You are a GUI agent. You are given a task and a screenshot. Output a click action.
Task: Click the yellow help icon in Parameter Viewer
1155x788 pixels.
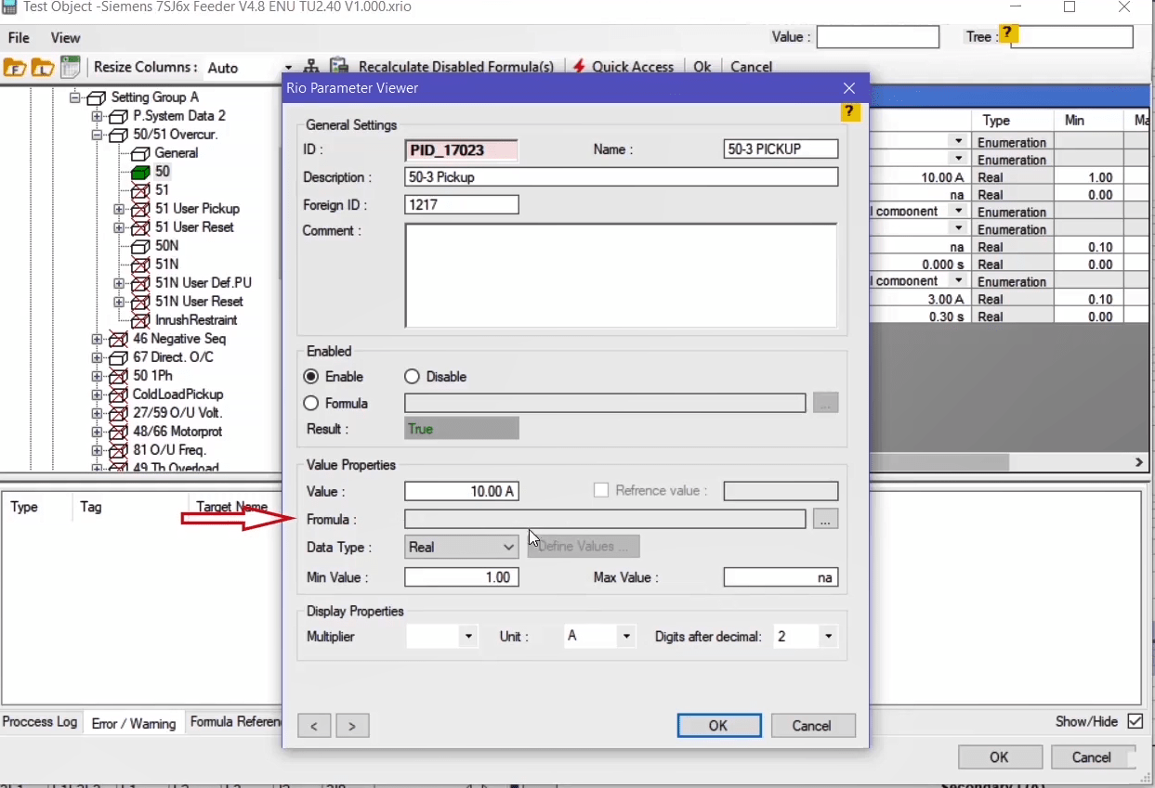pos(850,112)
